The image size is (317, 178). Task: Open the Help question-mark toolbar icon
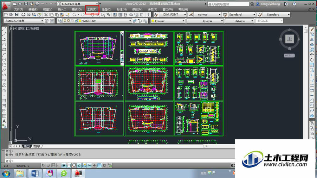tap(149, 15)
